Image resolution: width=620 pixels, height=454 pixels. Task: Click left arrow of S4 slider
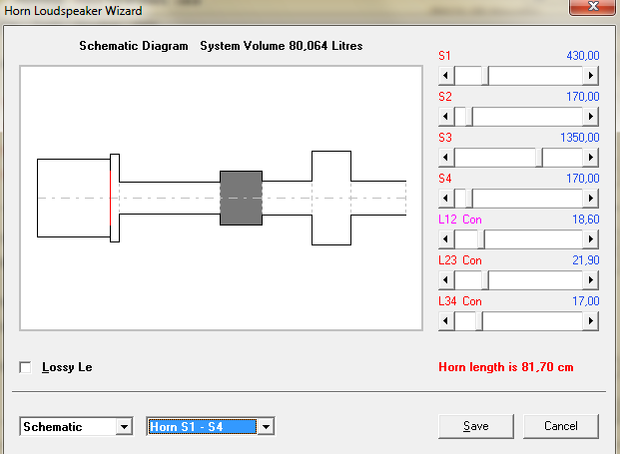(446, 198)
